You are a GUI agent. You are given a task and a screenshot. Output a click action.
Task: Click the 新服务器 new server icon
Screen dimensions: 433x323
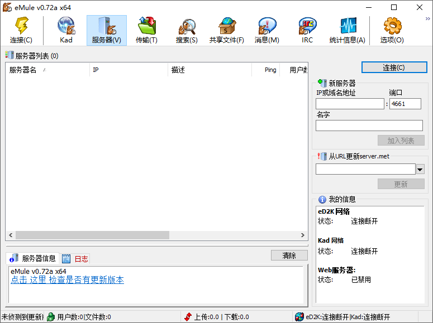pos(322,83)
